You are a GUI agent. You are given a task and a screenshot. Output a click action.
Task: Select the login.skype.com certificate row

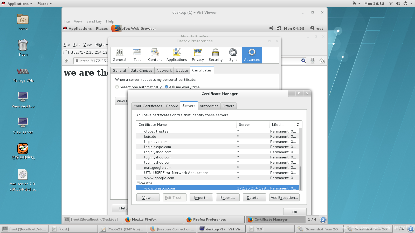point(217,147)
